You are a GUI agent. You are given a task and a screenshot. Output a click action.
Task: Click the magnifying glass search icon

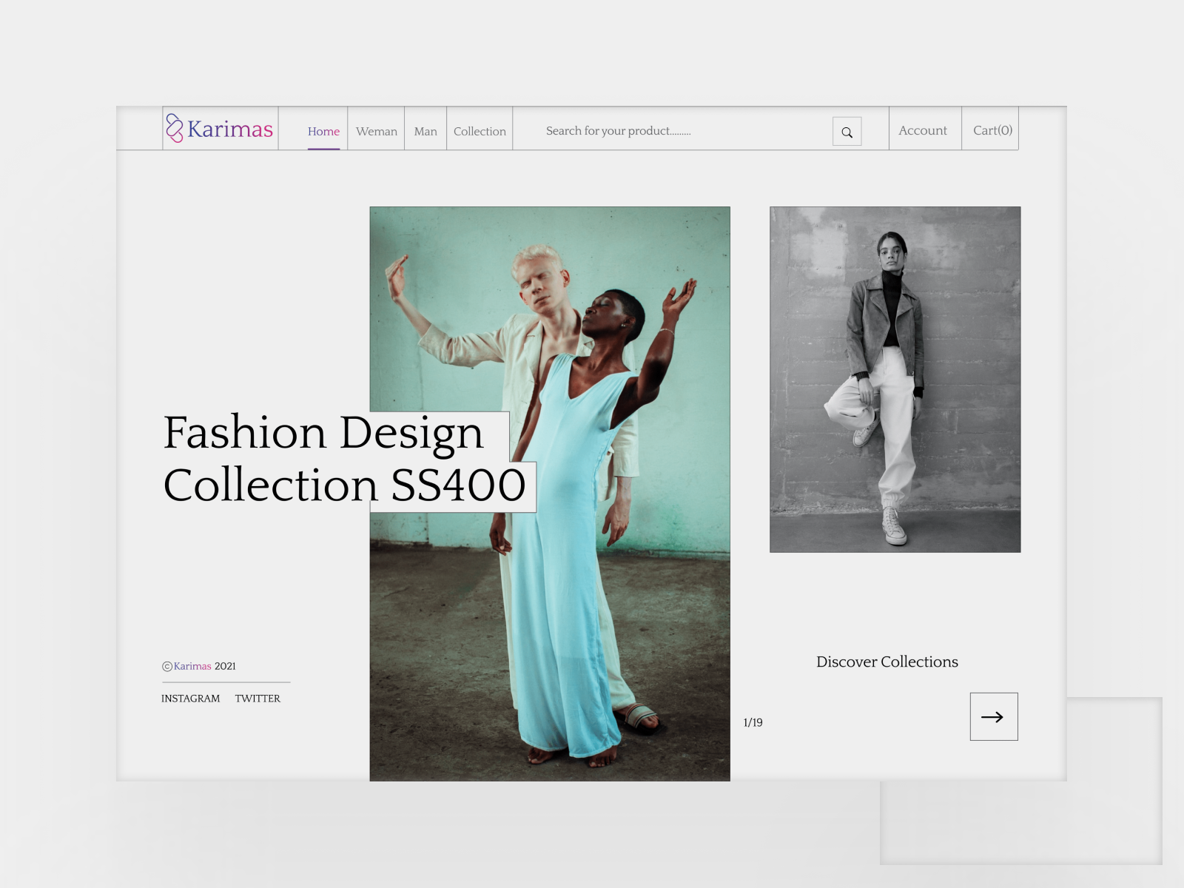(x=847, y=132)
